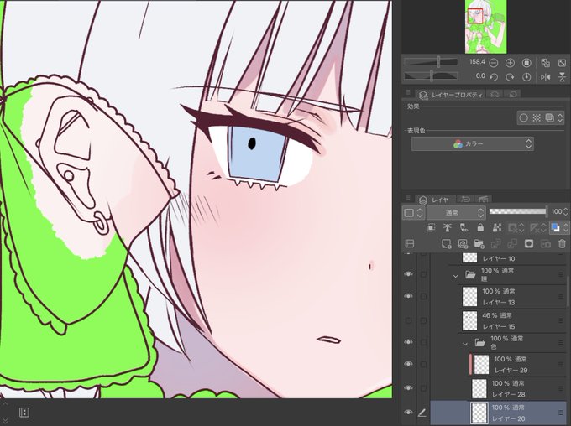Set layer as draft layer
The image size is (571, 426).
(x=464, y=228)
